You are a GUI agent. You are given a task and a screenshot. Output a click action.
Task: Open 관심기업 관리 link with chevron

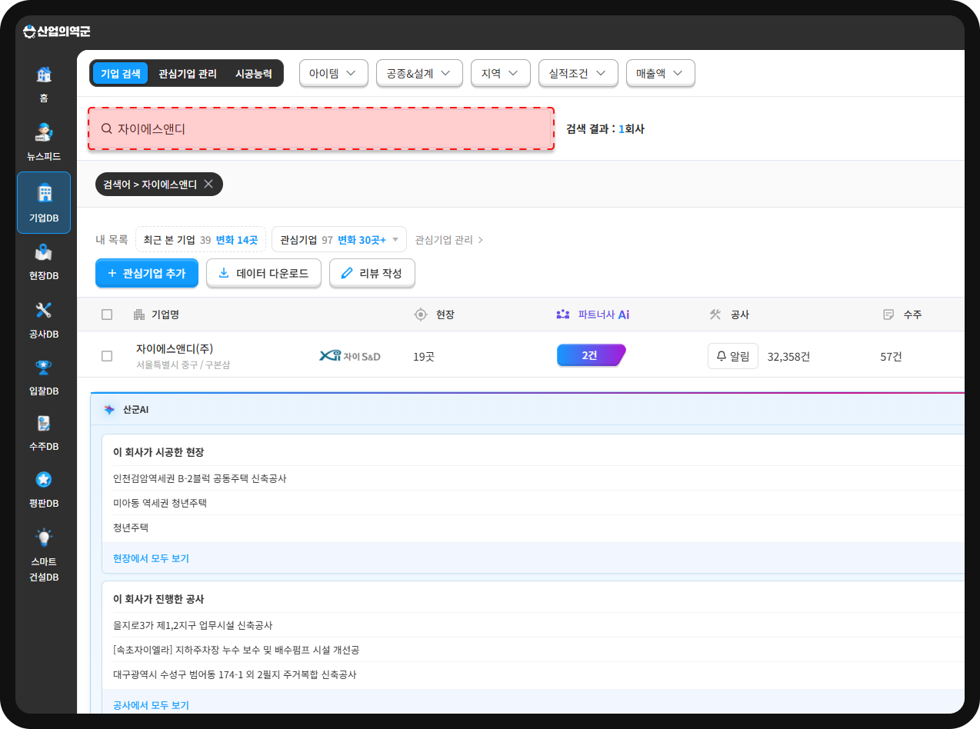[449, 240]
